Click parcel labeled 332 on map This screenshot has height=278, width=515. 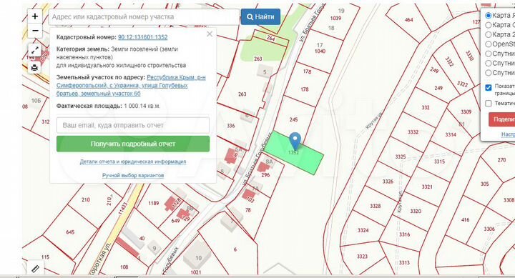[426, 107]
